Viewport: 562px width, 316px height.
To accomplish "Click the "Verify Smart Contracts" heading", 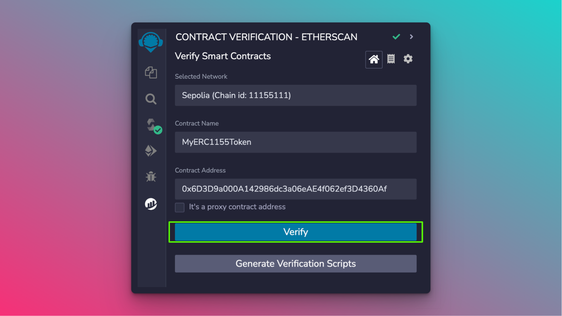I will click(223, 56).
